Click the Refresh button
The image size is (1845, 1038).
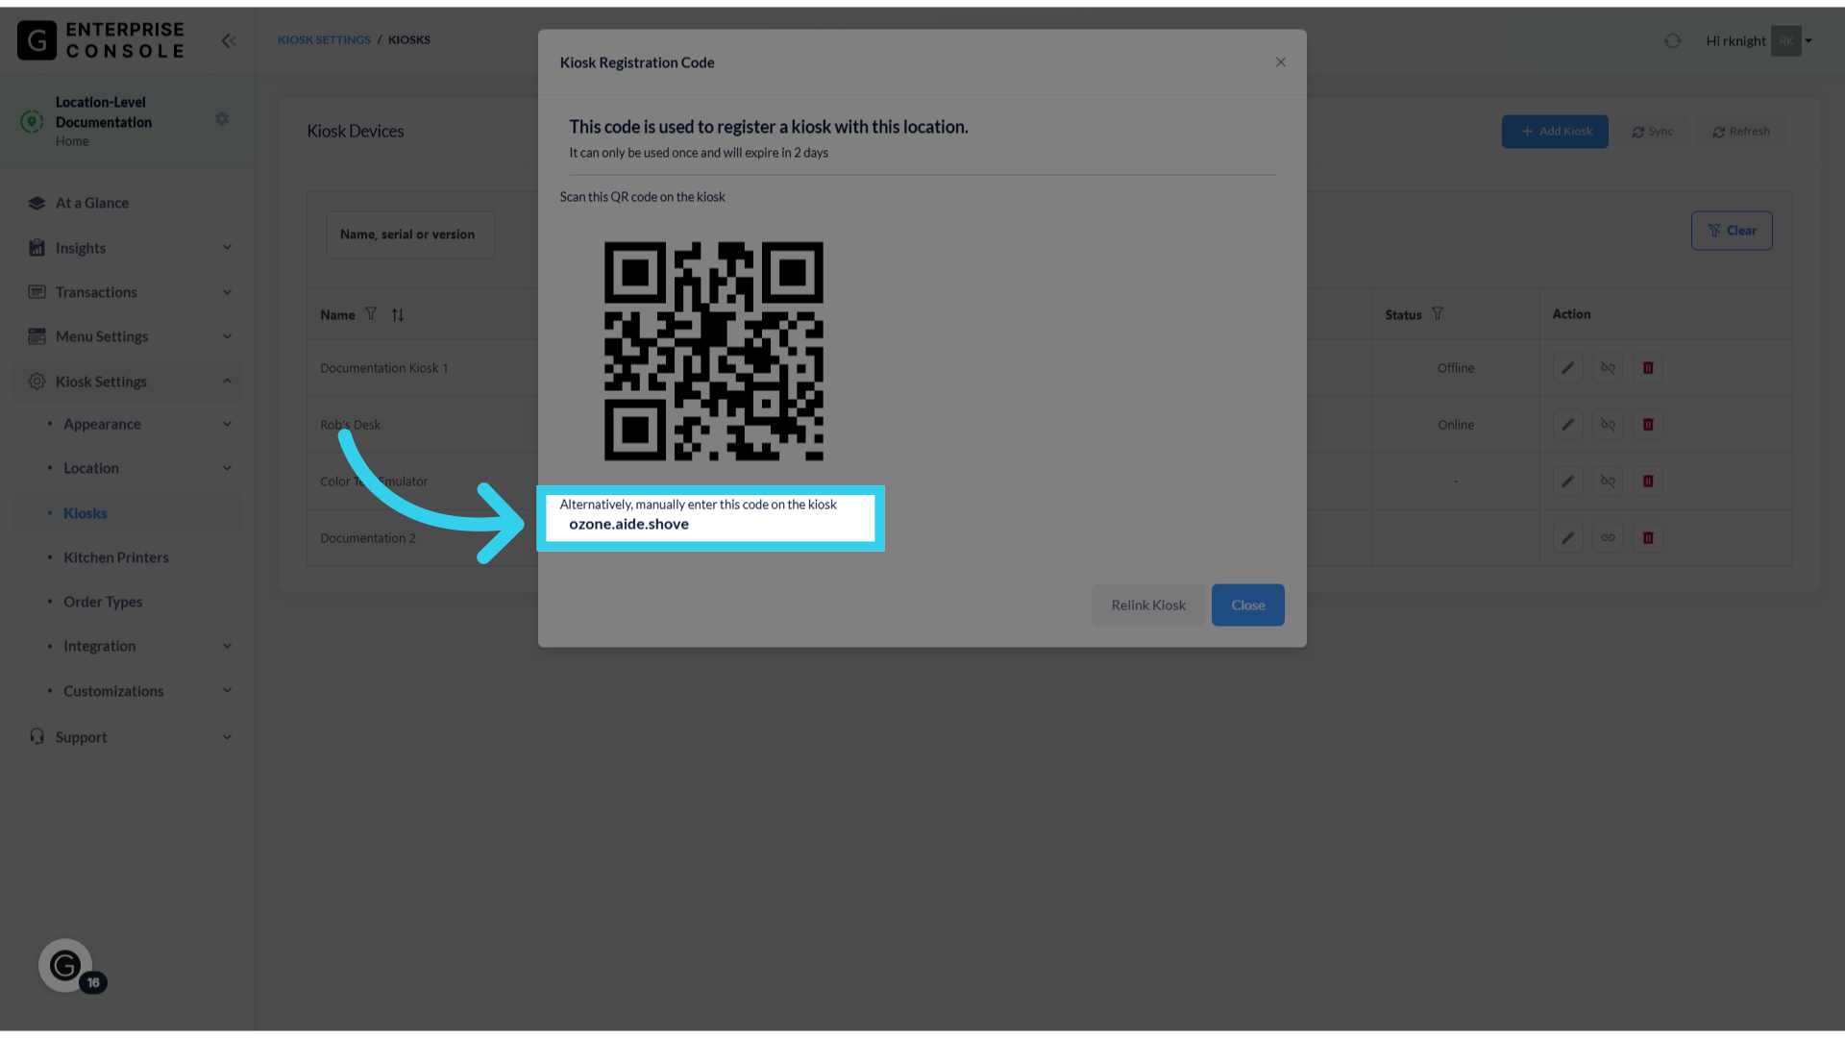[x=1740, y=132]
